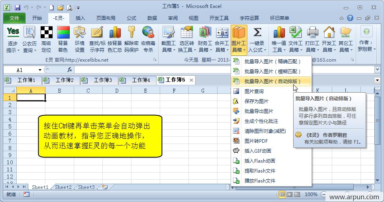Open E灵 group dialog launcher
The width and height of the screenshot is (384, 202).
155,60
